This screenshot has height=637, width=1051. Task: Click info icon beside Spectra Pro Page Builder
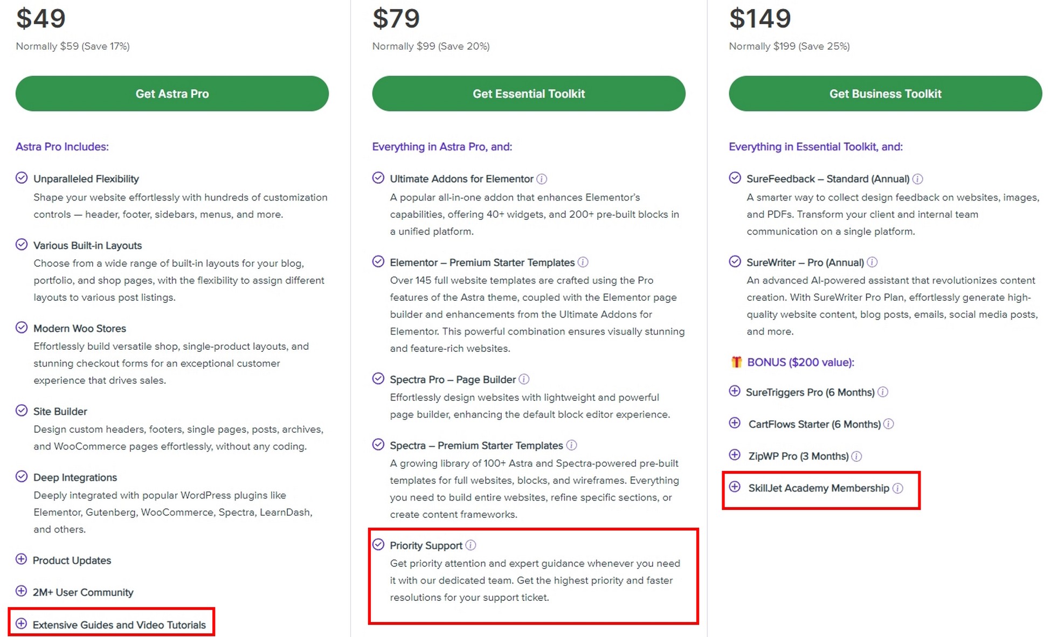[524, 379]
